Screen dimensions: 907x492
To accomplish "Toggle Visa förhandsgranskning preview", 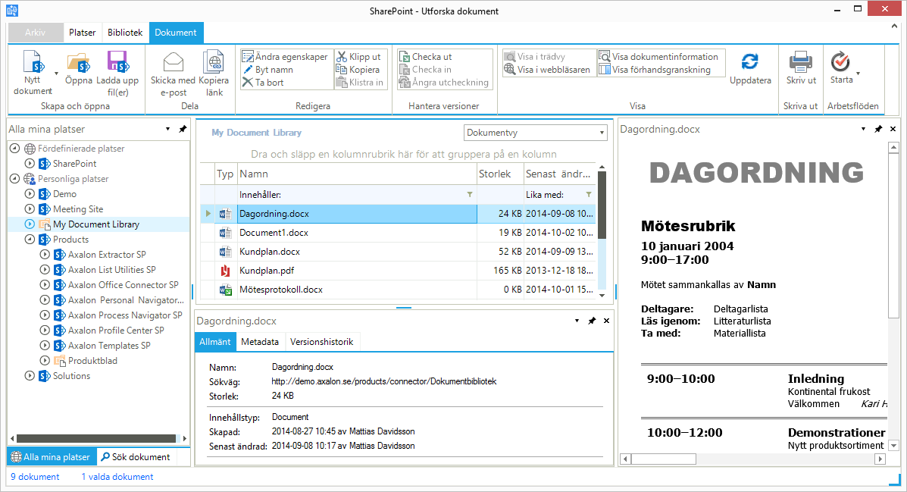I will coord(655,70).
